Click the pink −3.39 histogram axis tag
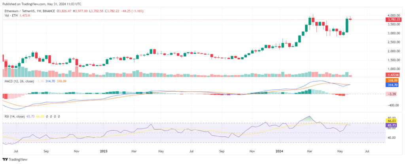405x164 pixels. (392, 94)
